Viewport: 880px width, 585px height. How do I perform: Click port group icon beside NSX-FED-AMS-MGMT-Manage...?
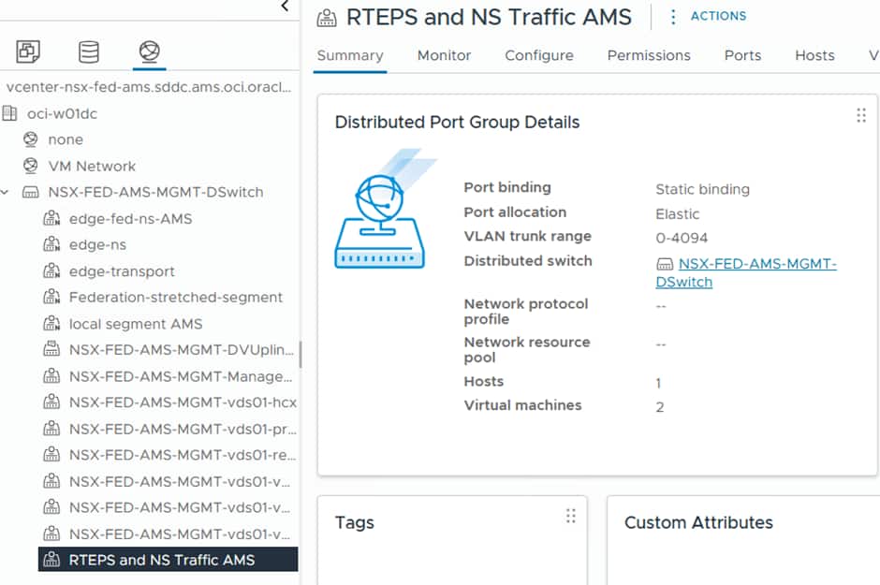pos(51,375)
